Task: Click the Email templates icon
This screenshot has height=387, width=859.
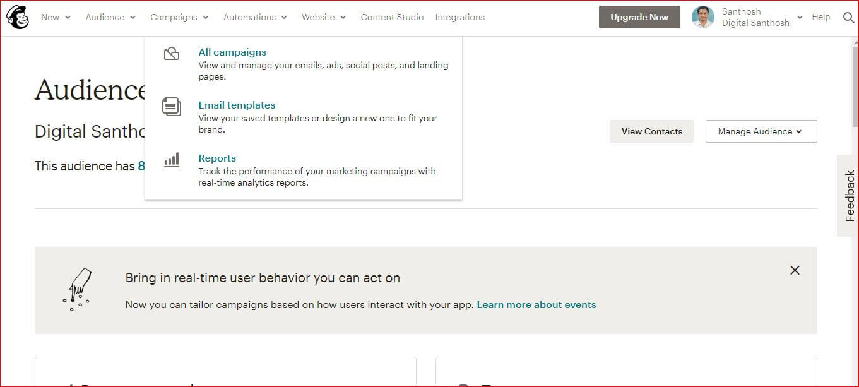Action: pyautogui.click(x=171, y=107)
